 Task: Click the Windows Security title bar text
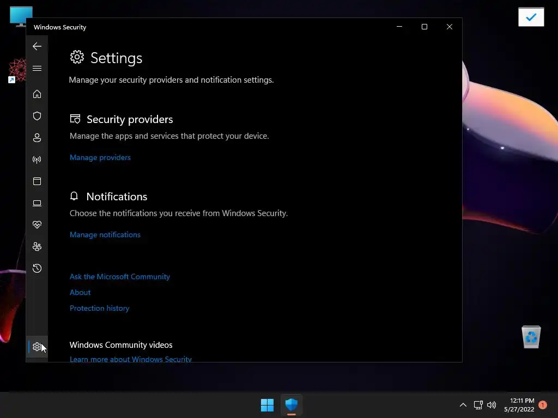point(60,27)
